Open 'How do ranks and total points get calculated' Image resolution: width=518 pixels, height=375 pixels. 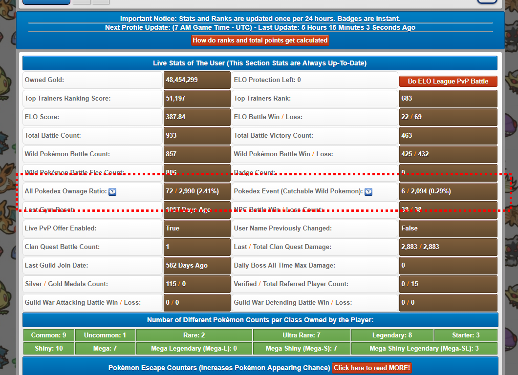(x=260, y=40)
